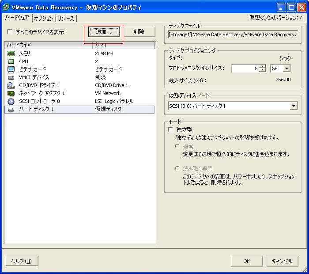309x274 pixels.
Task: Confirm with the OK button
Action: coord(246,261)
